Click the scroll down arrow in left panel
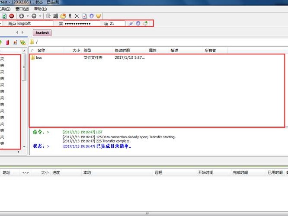288x216 pixels. pos(24,146)
